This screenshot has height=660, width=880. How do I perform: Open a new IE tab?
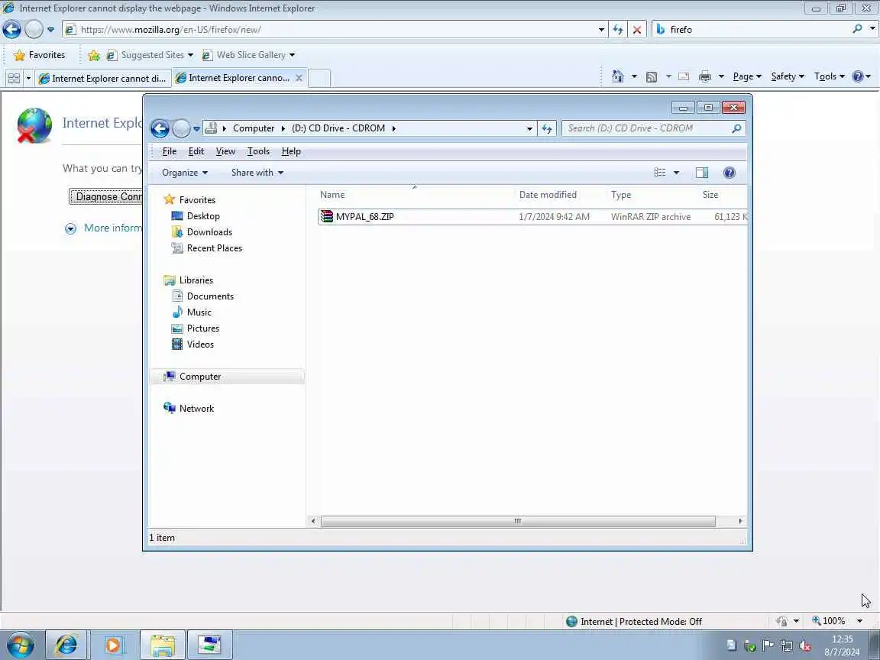[319, 79]
